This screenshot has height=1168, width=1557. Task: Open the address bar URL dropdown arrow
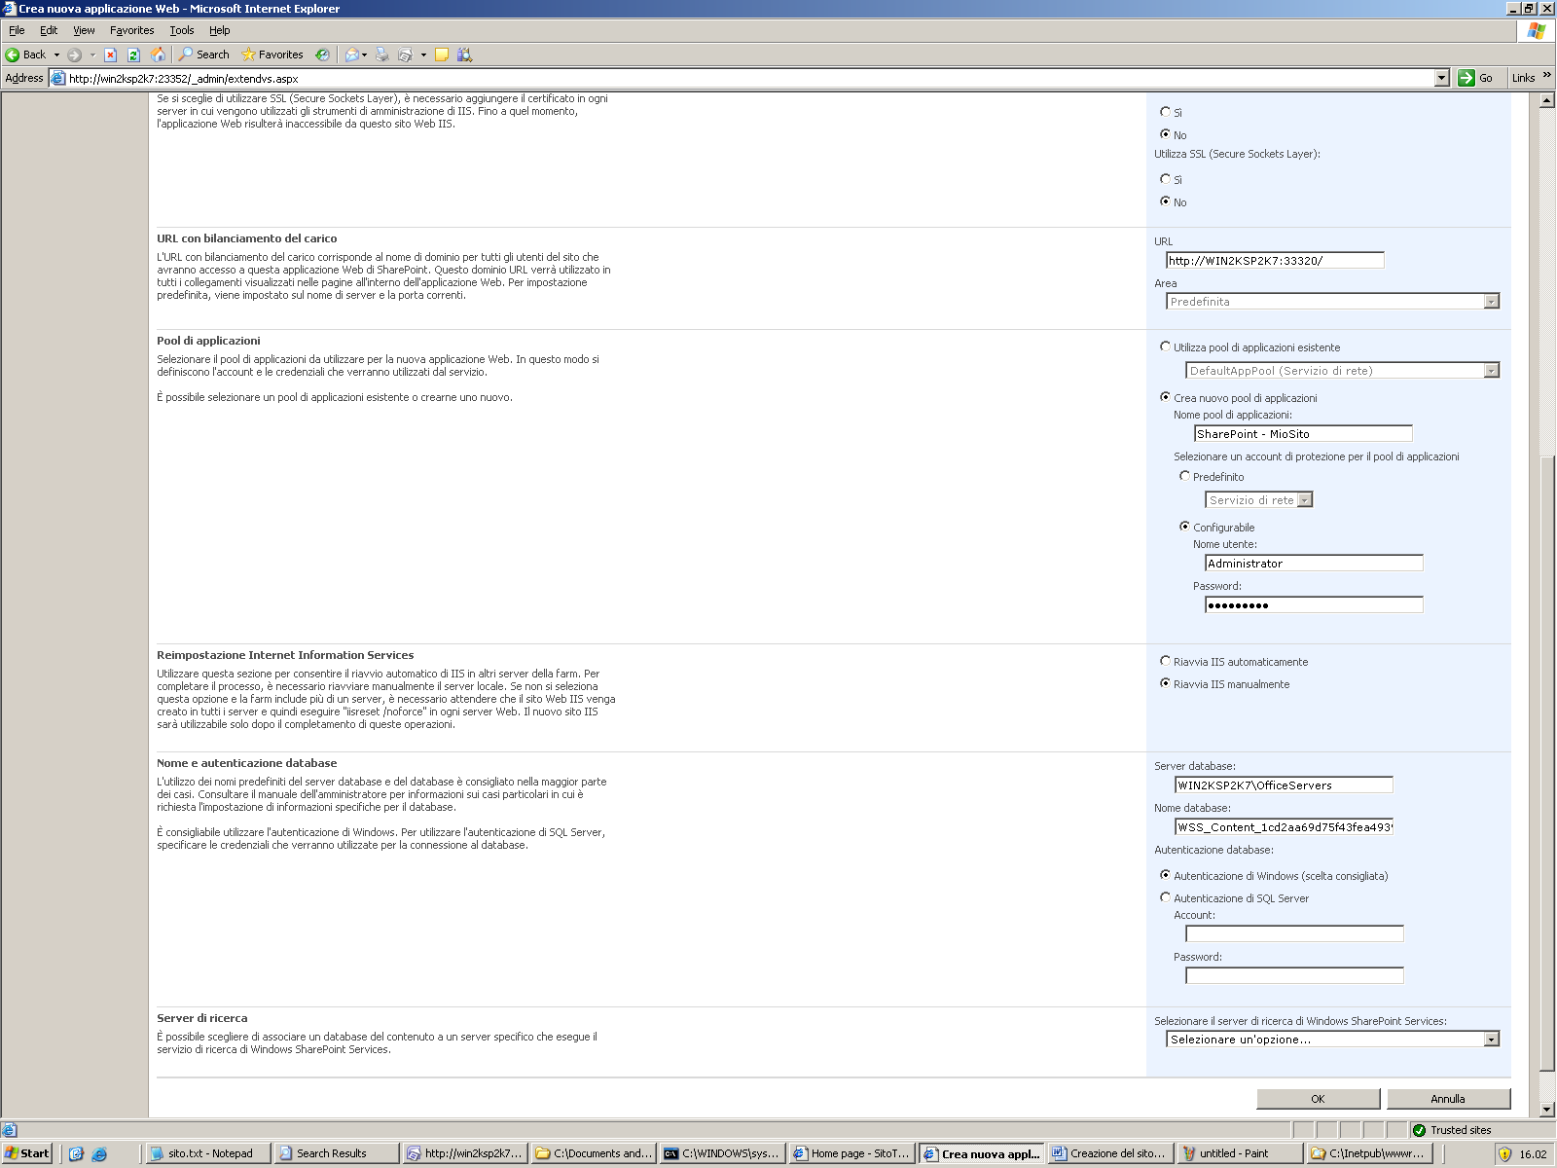point(1442,78)
